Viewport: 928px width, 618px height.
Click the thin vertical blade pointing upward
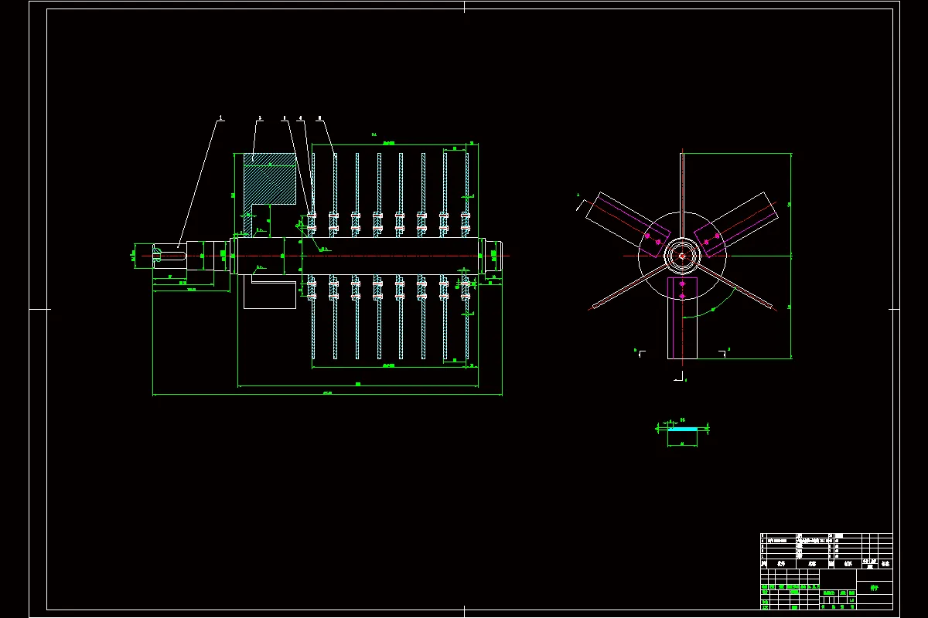[x=682, y=196]
